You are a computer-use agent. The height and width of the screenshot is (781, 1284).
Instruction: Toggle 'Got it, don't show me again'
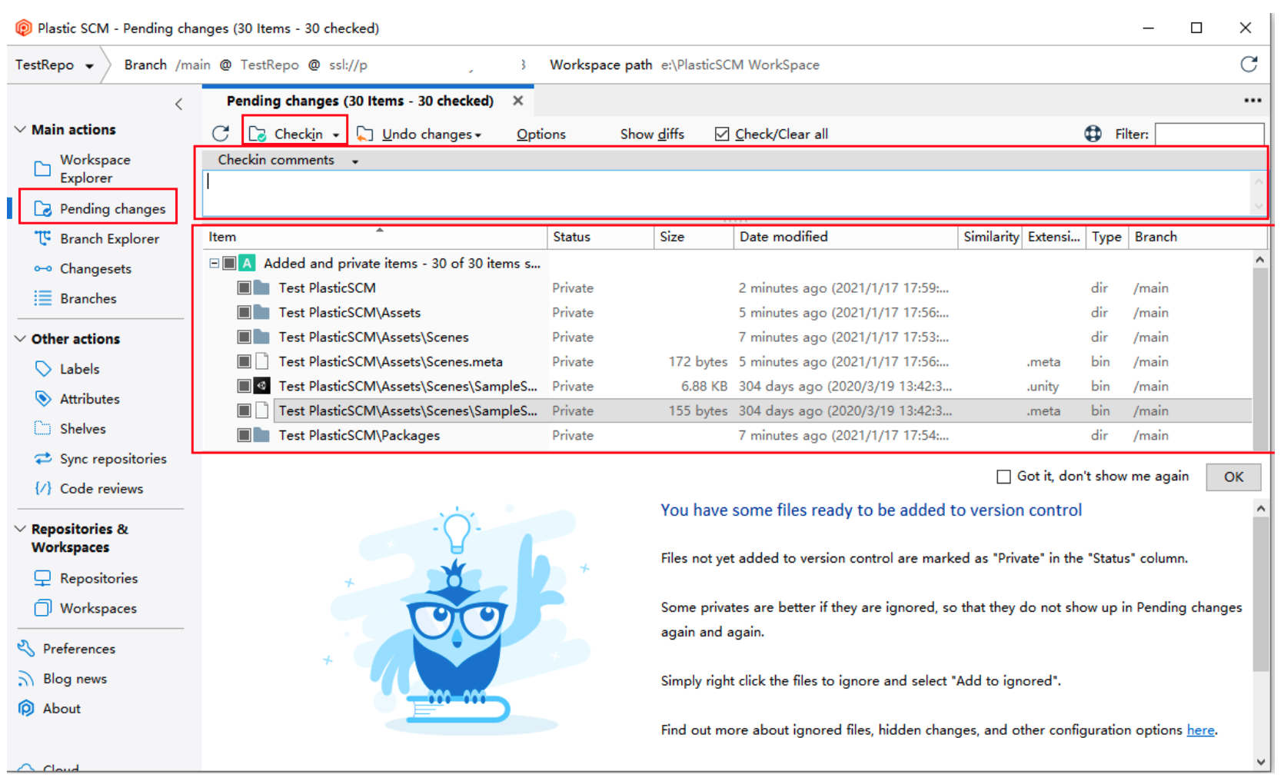[x=1003, y=477]
